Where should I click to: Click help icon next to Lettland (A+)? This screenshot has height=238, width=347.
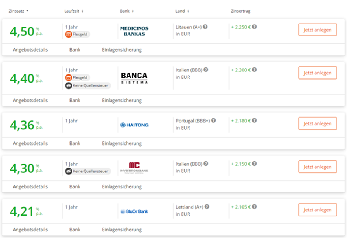click(x=207, y=207)
